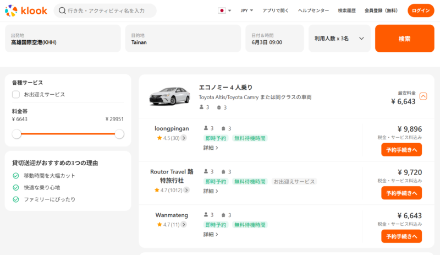Open the Japan flag language selector
The height and width of the screenshot is (255, 440).
(x=224, y=10)
